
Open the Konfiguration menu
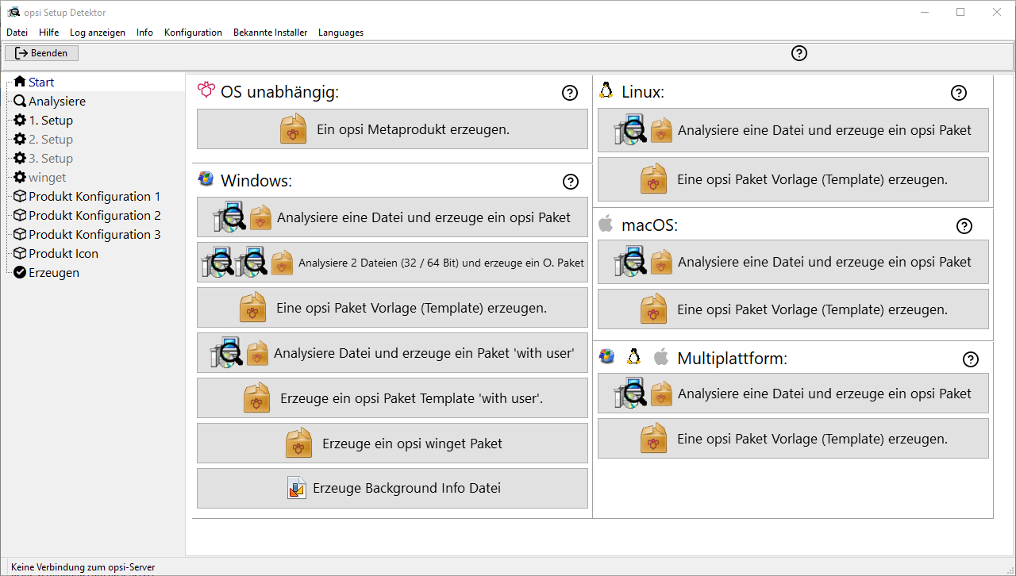(x=193, y=33)
